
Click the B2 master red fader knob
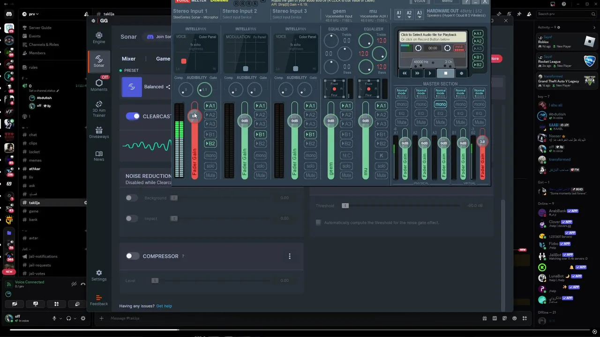click(482, 141)
